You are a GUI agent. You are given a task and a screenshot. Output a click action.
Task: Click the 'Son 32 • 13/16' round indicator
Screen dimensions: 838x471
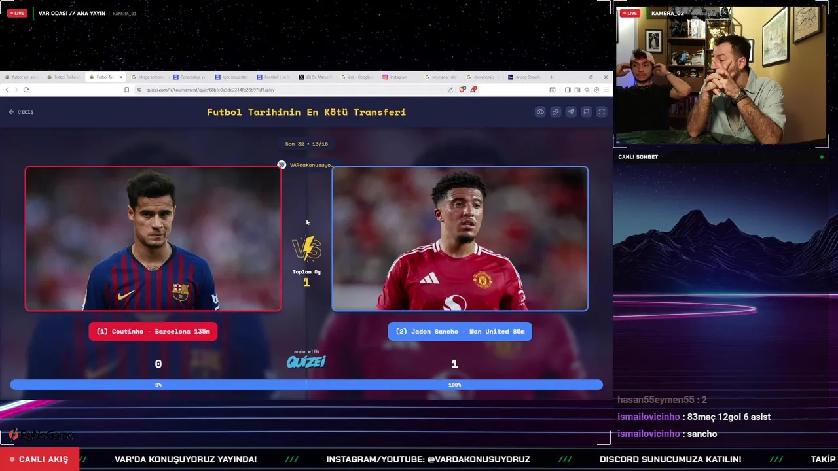[x=306, y=144]
